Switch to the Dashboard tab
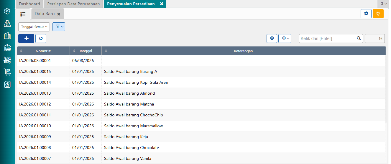The width and height of the screenshot is (391, 164). point(29,4)
